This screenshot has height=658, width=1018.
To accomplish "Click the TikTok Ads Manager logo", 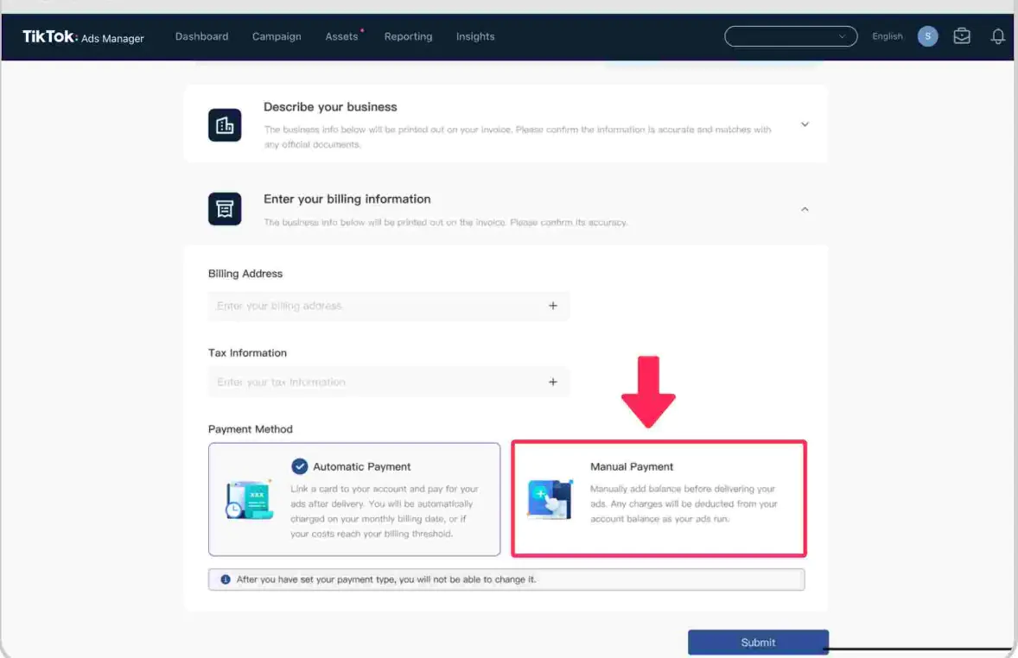I will [83, 37].
